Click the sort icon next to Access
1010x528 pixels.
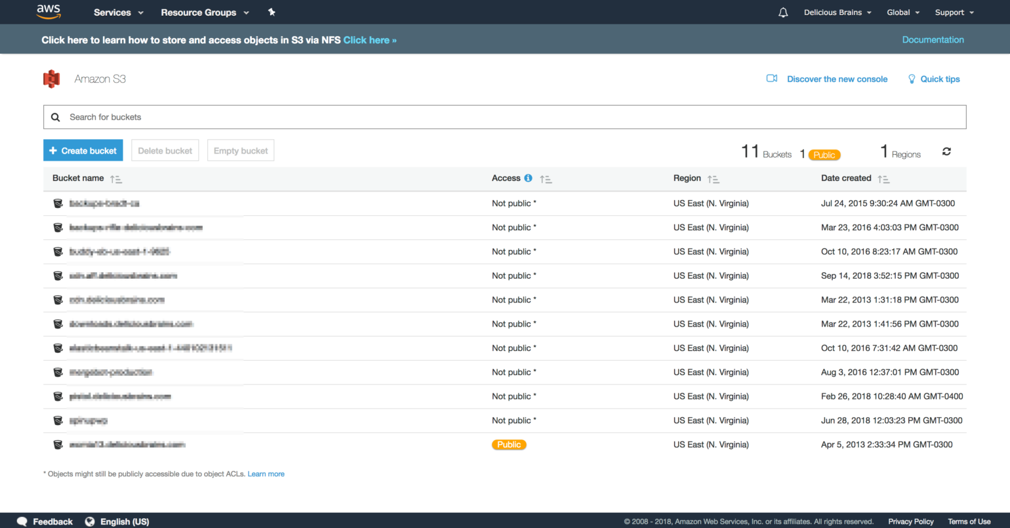click(546, 179)
